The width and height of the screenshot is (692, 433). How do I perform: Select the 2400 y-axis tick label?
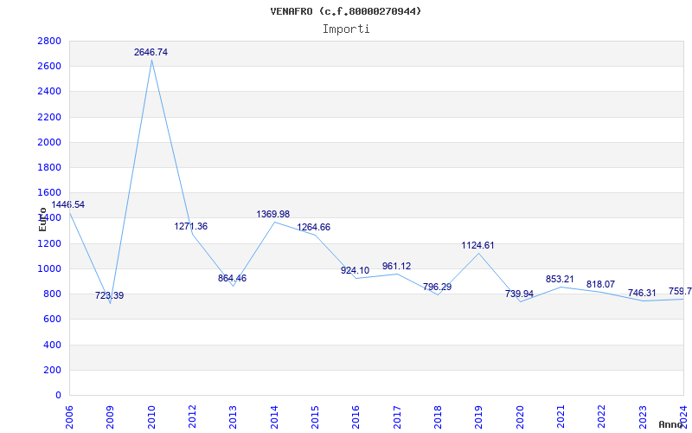[49, 92]
